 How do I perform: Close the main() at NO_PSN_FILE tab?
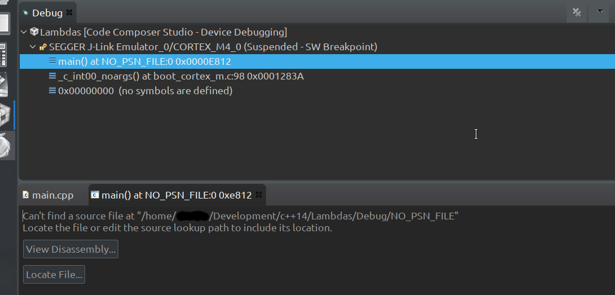pos(259,195)
